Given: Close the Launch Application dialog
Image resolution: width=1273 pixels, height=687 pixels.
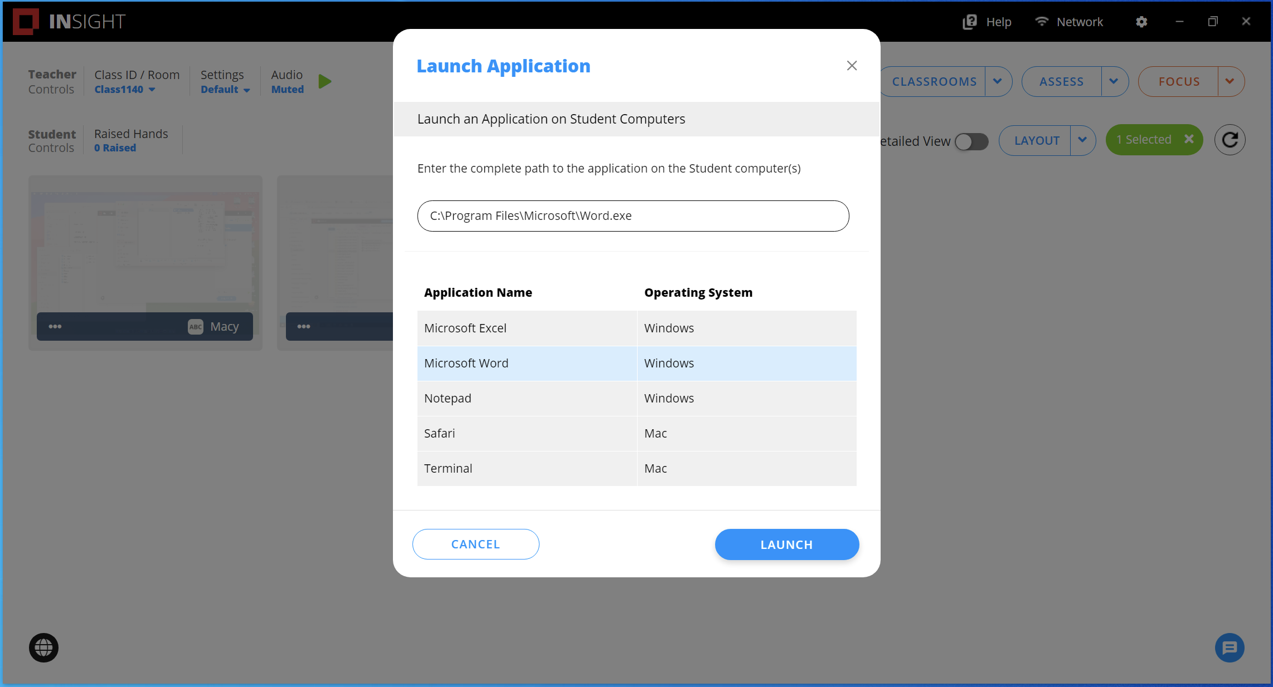Looking at the screenshot, I should point(852,66).
